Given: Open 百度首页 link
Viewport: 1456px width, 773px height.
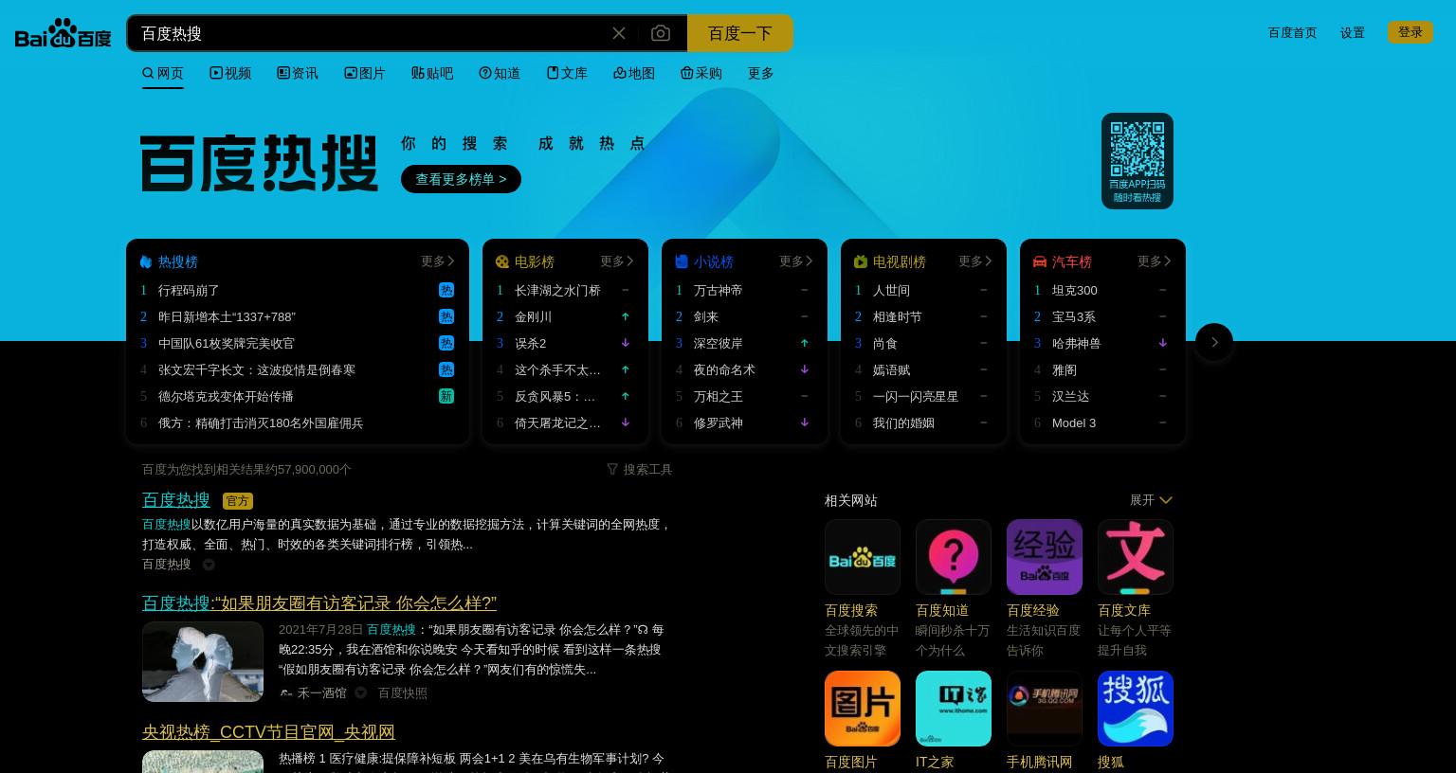Looking at the screenshot, I should [1293, 32].
